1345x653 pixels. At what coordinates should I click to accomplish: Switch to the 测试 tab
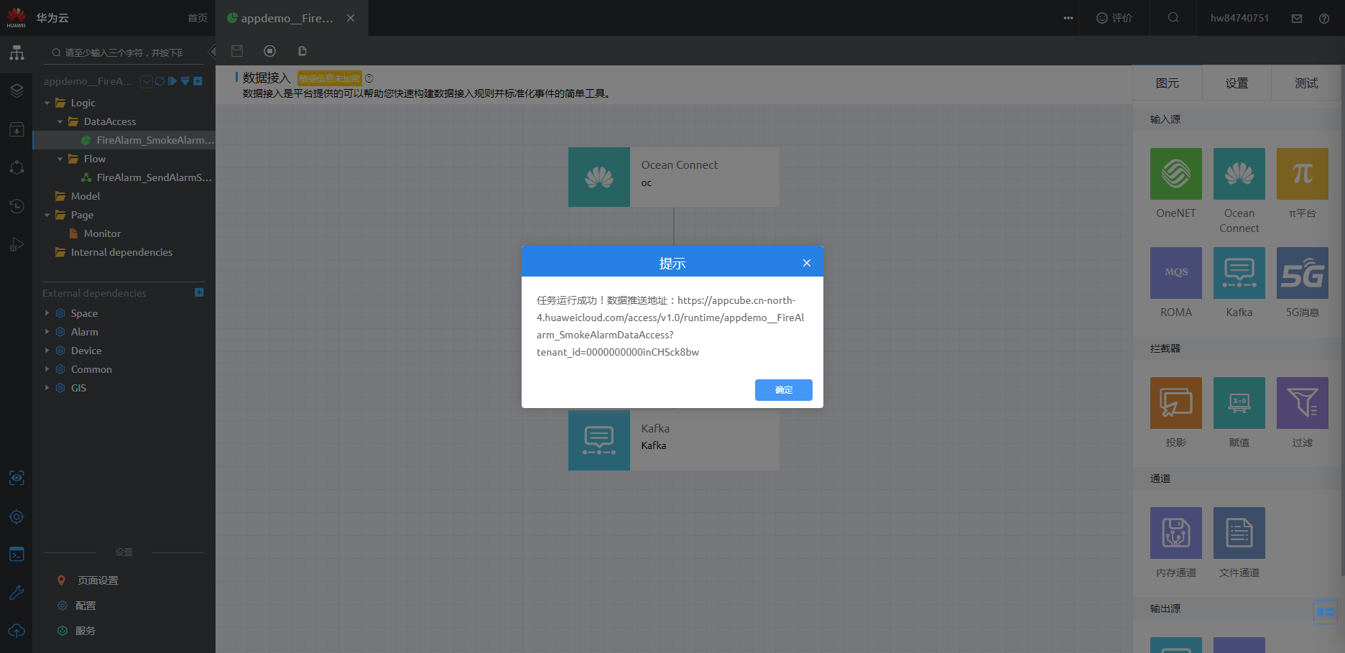point(1306,83)
